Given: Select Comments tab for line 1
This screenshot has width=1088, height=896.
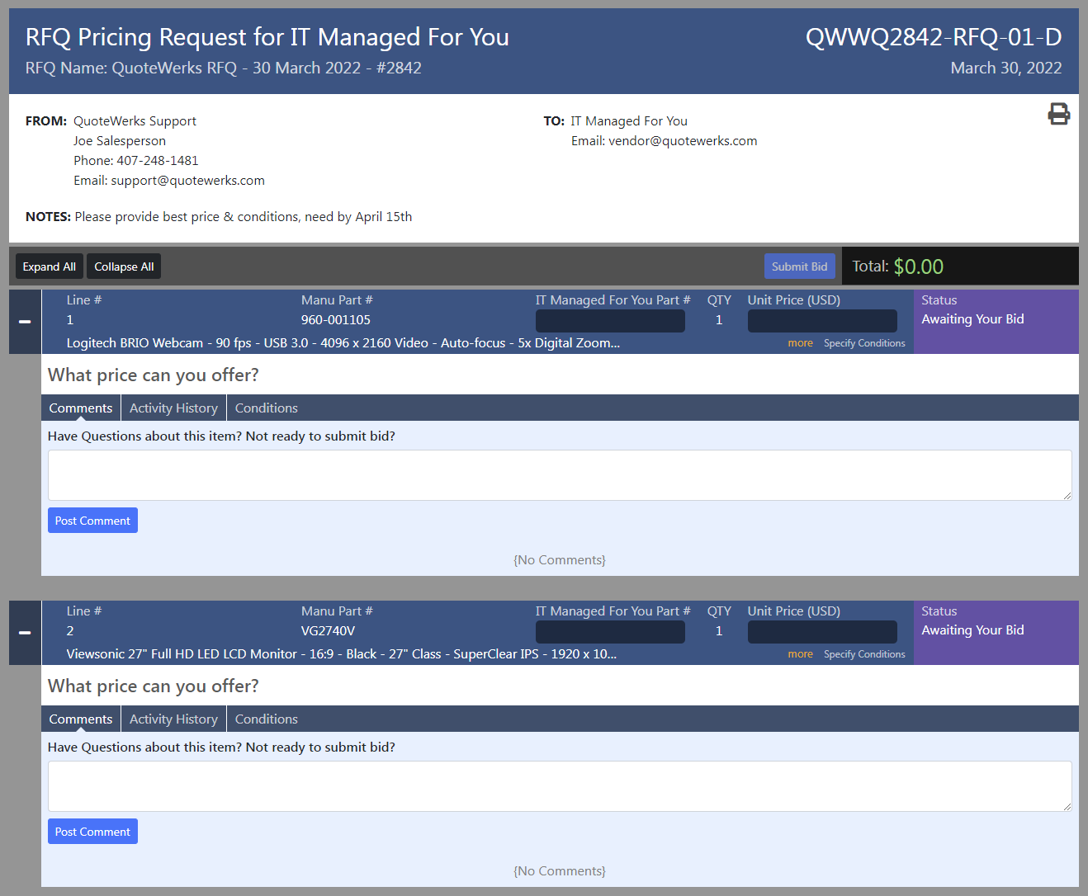Looking at the screenshot, I should 81,408.
